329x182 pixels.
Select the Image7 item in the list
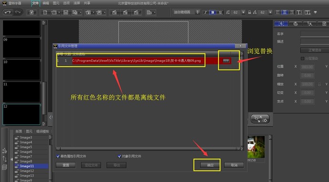point(31,157)
